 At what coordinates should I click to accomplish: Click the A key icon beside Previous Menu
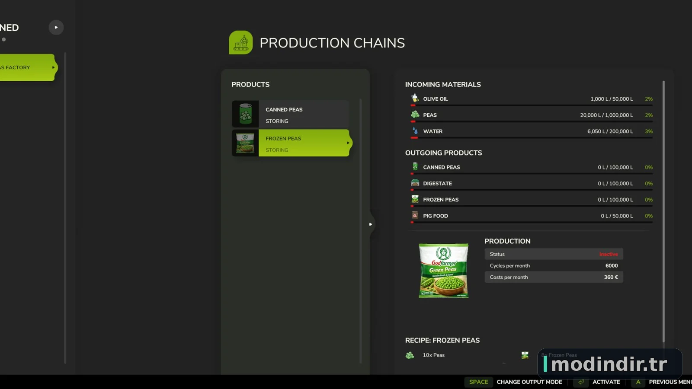coord(638,382)
